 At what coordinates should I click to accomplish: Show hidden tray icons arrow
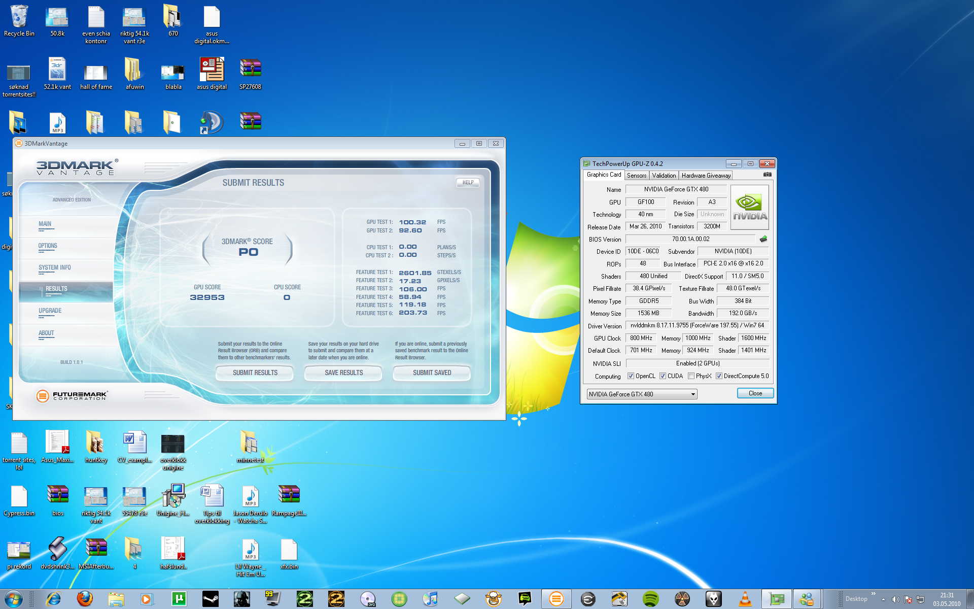pyautogui.click(x=883, y=599)
